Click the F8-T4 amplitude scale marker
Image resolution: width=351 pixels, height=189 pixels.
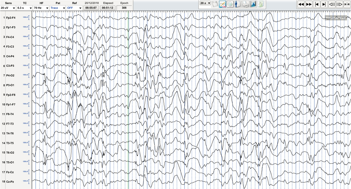click(x=26, y=114)
